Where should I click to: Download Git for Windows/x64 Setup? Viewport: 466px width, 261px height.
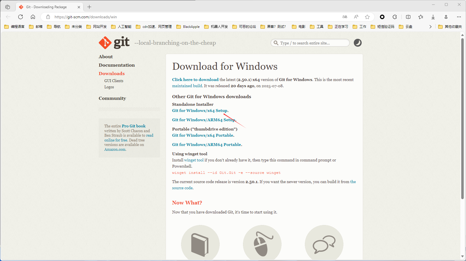[x=200, y=111]
